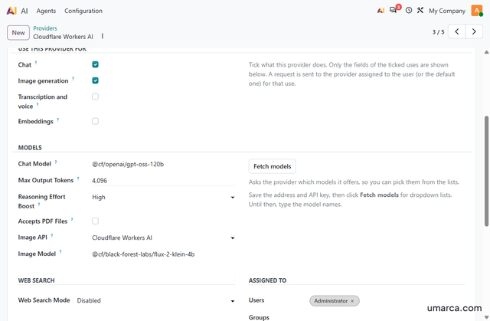The image size is (490, 321).
Task: Open the messages icon with red badge
Action: click(394, 10)
